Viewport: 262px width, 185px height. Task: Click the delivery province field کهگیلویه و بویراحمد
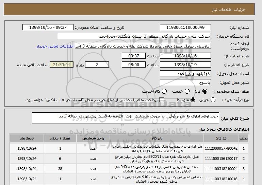[185, 74]
